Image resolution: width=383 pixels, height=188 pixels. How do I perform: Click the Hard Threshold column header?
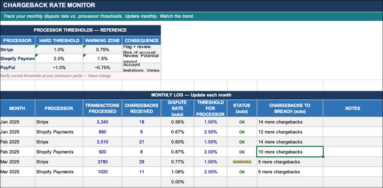(59, 40)
